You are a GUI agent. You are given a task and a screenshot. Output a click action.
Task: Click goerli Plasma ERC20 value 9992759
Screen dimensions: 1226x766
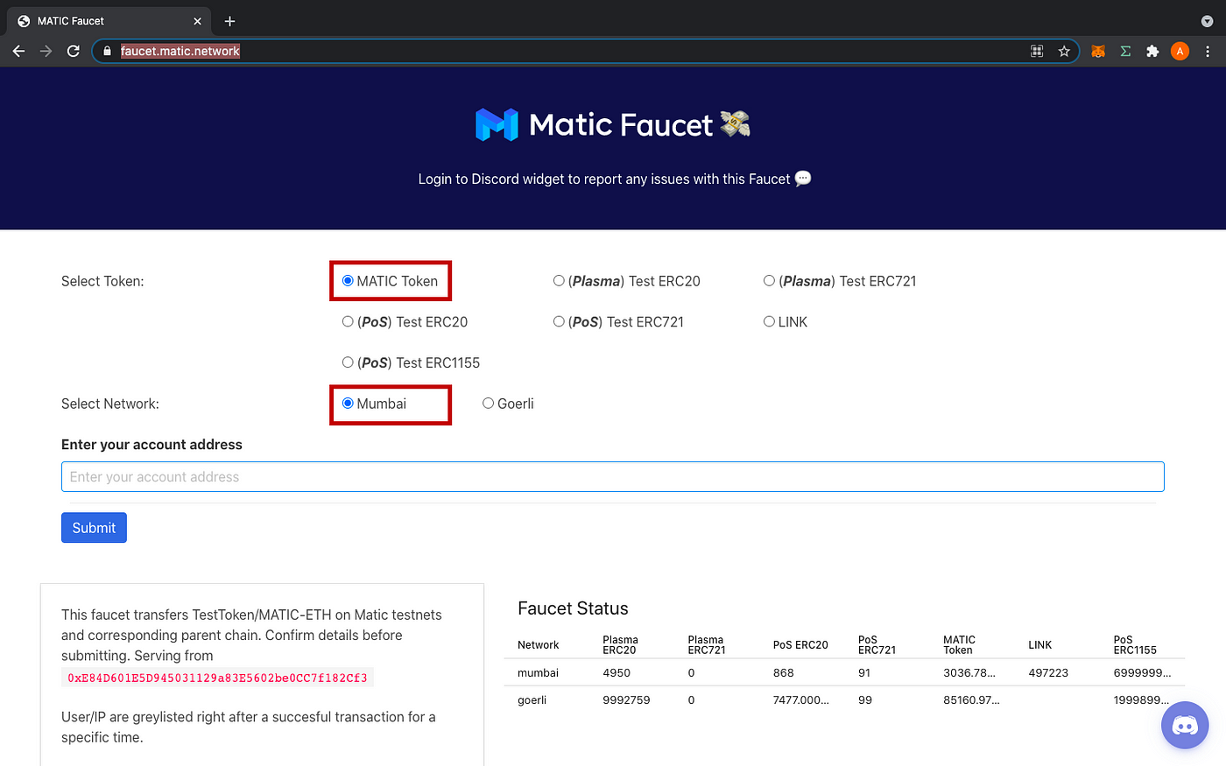(626, 700)
